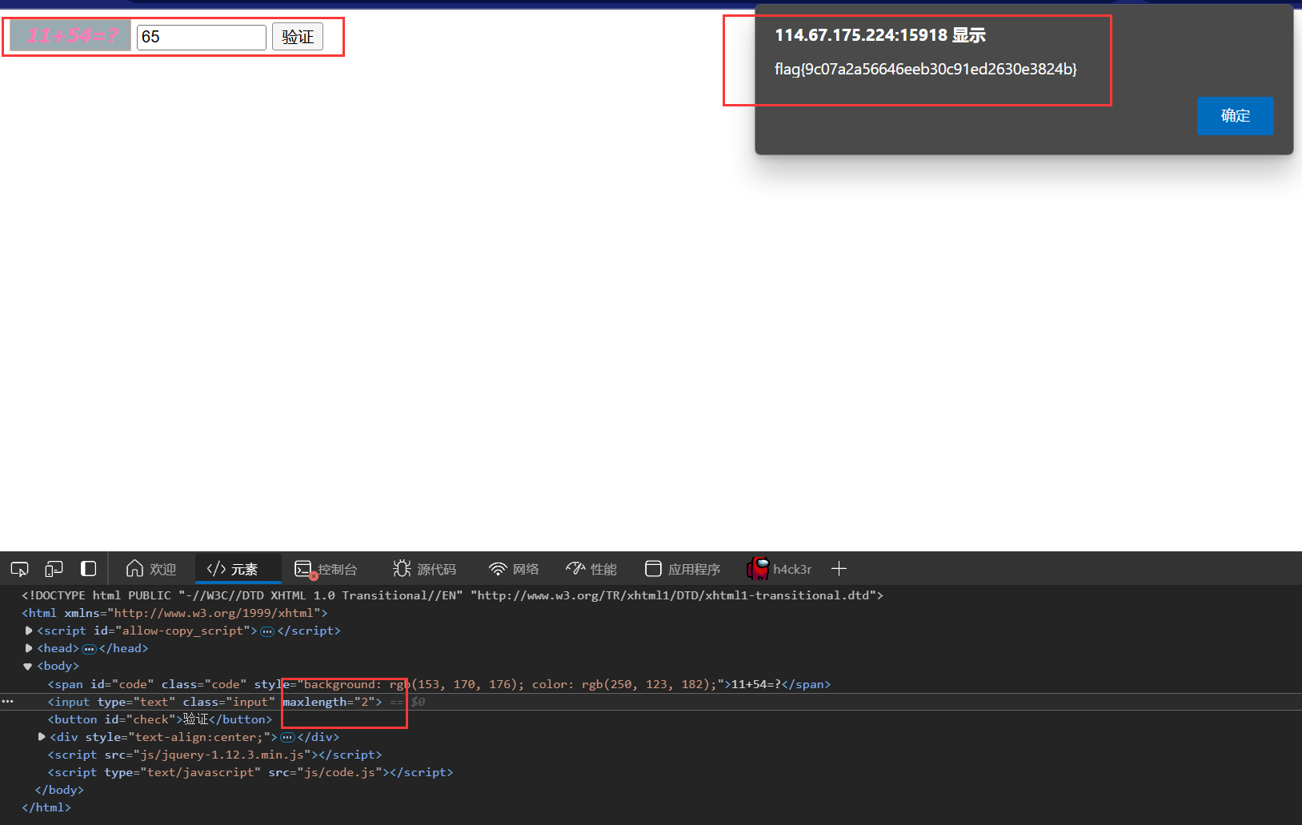Click the ellipsis badge in head row

tap(89, 649)
